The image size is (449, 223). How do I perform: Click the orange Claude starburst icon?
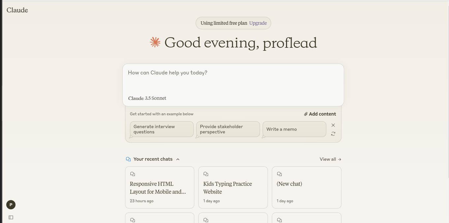[155, 42]
